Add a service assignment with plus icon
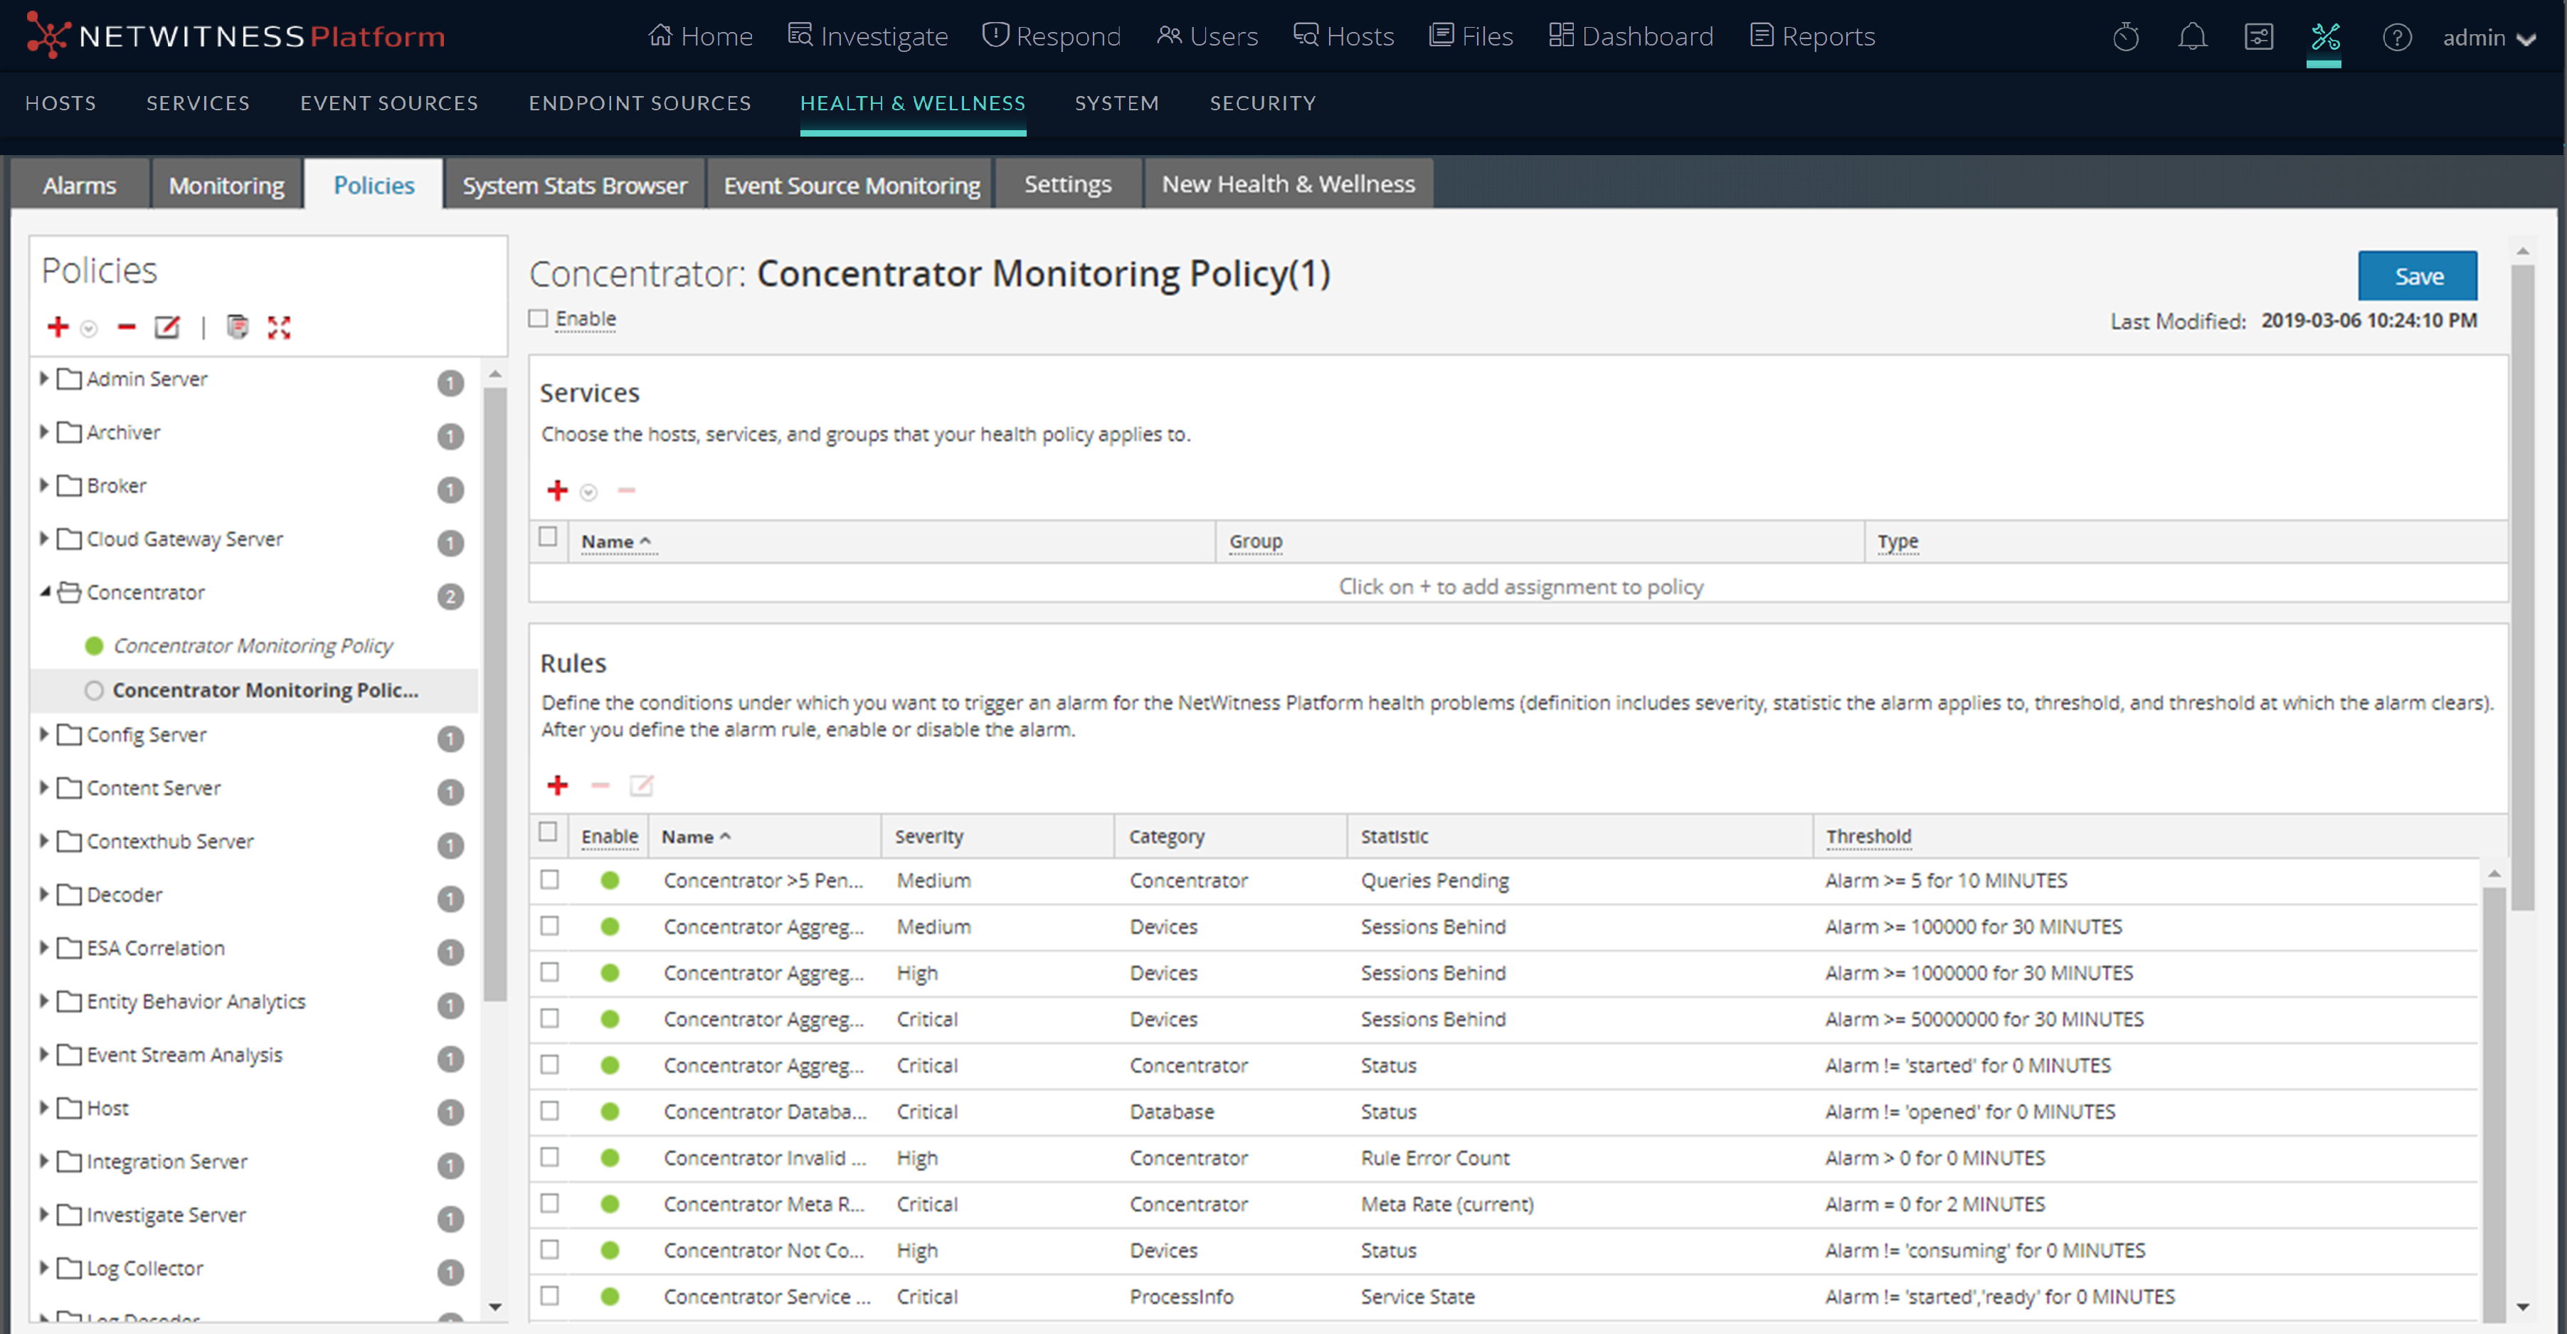Viewport: 2567px width, 1334px height. 557,490
